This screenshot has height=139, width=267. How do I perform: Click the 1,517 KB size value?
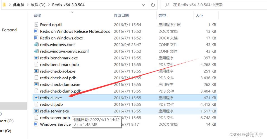click(x=208, y=111)
